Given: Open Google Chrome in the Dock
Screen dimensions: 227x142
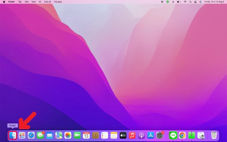Looking at the screenshot, I should coord(182,136).
